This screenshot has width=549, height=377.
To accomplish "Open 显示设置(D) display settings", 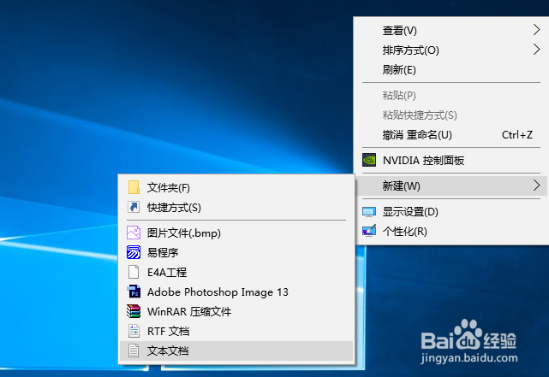I will pyautogui.click(x=451, y=211).
